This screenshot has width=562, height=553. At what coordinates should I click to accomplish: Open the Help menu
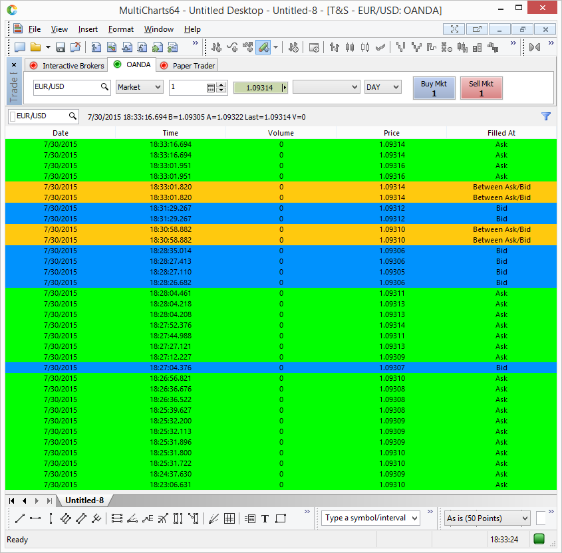(x=192, y=29)
